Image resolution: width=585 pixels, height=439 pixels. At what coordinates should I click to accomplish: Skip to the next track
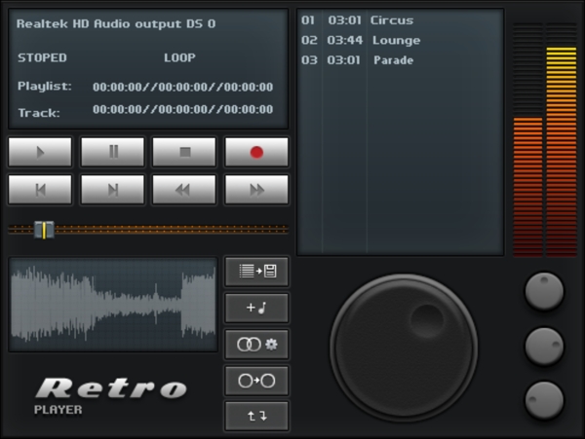113,190
